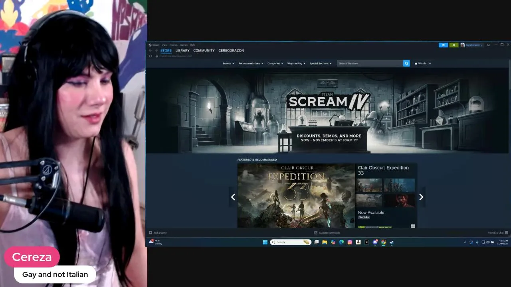Open the Wishlist link
The height and width of the screenshot is (287, 511).
pyautogui.click(x=423, y=63)
